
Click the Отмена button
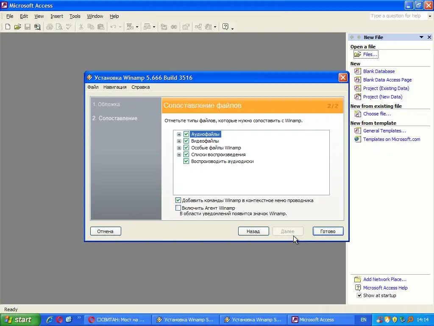coord(106,231)
